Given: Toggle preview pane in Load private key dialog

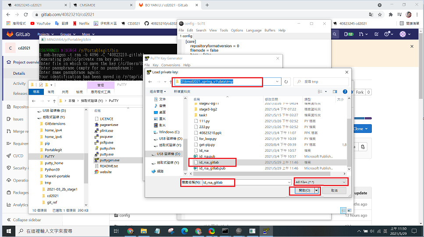Looking at the screenshot, I should (x=335, y=92).
